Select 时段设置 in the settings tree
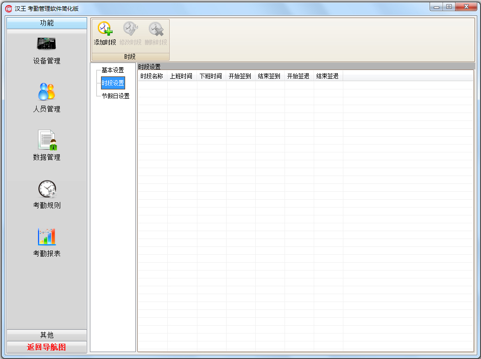 [x=113, y=83]
